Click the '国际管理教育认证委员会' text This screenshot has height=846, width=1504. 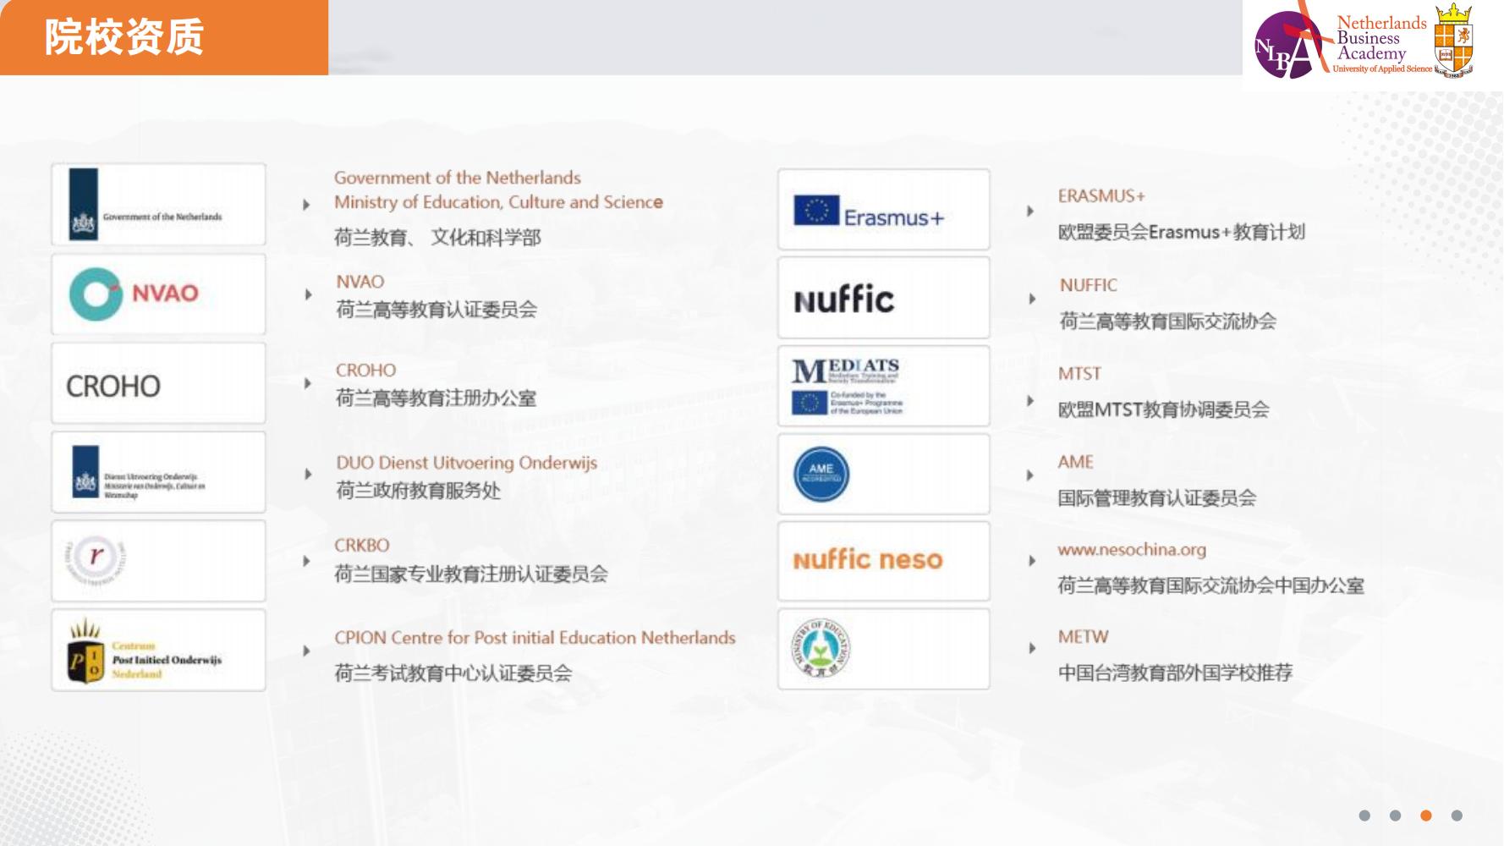1157,498
